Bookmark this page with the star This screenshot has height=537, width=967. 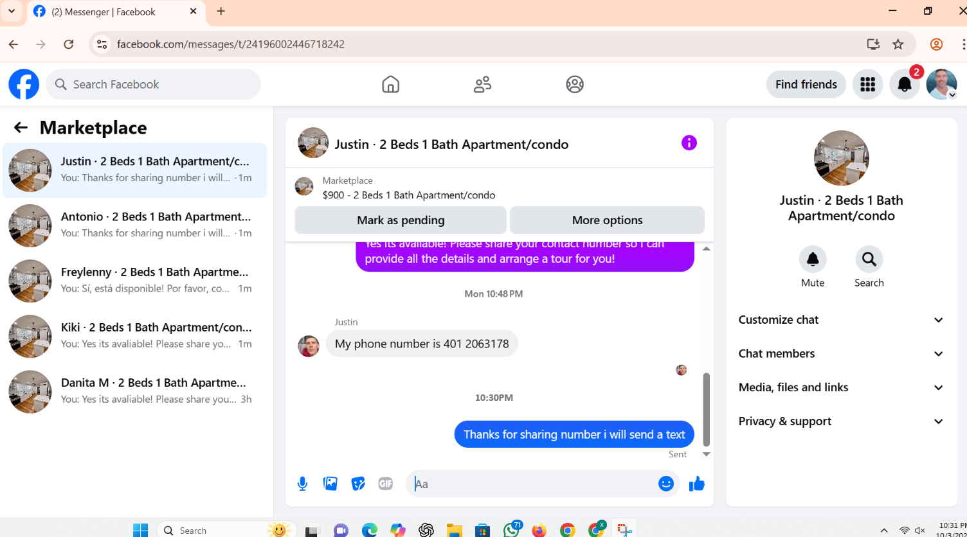point(898,44)
